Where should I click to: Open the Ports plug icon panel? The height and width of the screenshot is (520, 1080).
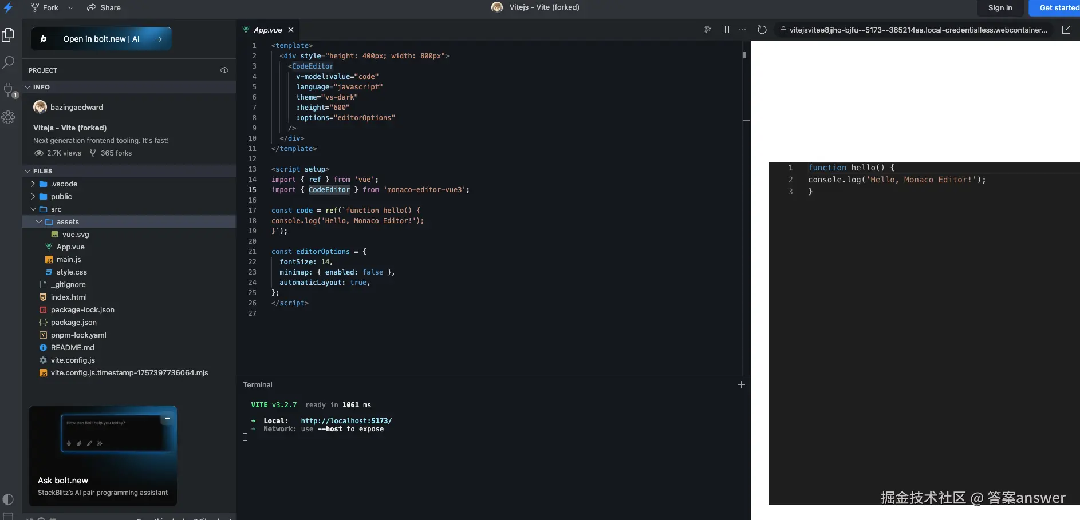click(9, 90)
